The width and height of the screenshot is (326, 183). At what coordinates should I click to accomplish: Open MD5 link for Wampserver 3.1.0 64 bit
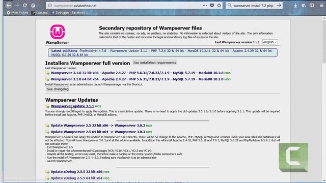click(228, 79)
